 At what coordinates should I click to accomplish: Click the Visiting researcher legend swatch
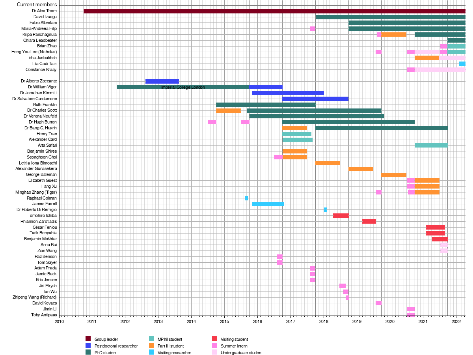[151, 353]
